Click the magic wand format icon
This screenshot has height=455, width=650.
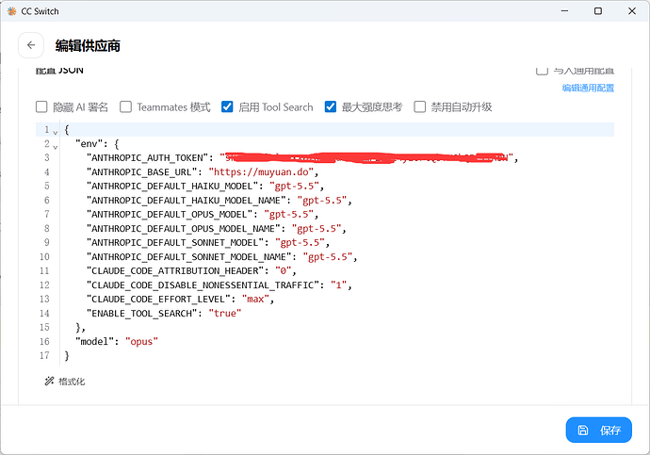(49, 381)
